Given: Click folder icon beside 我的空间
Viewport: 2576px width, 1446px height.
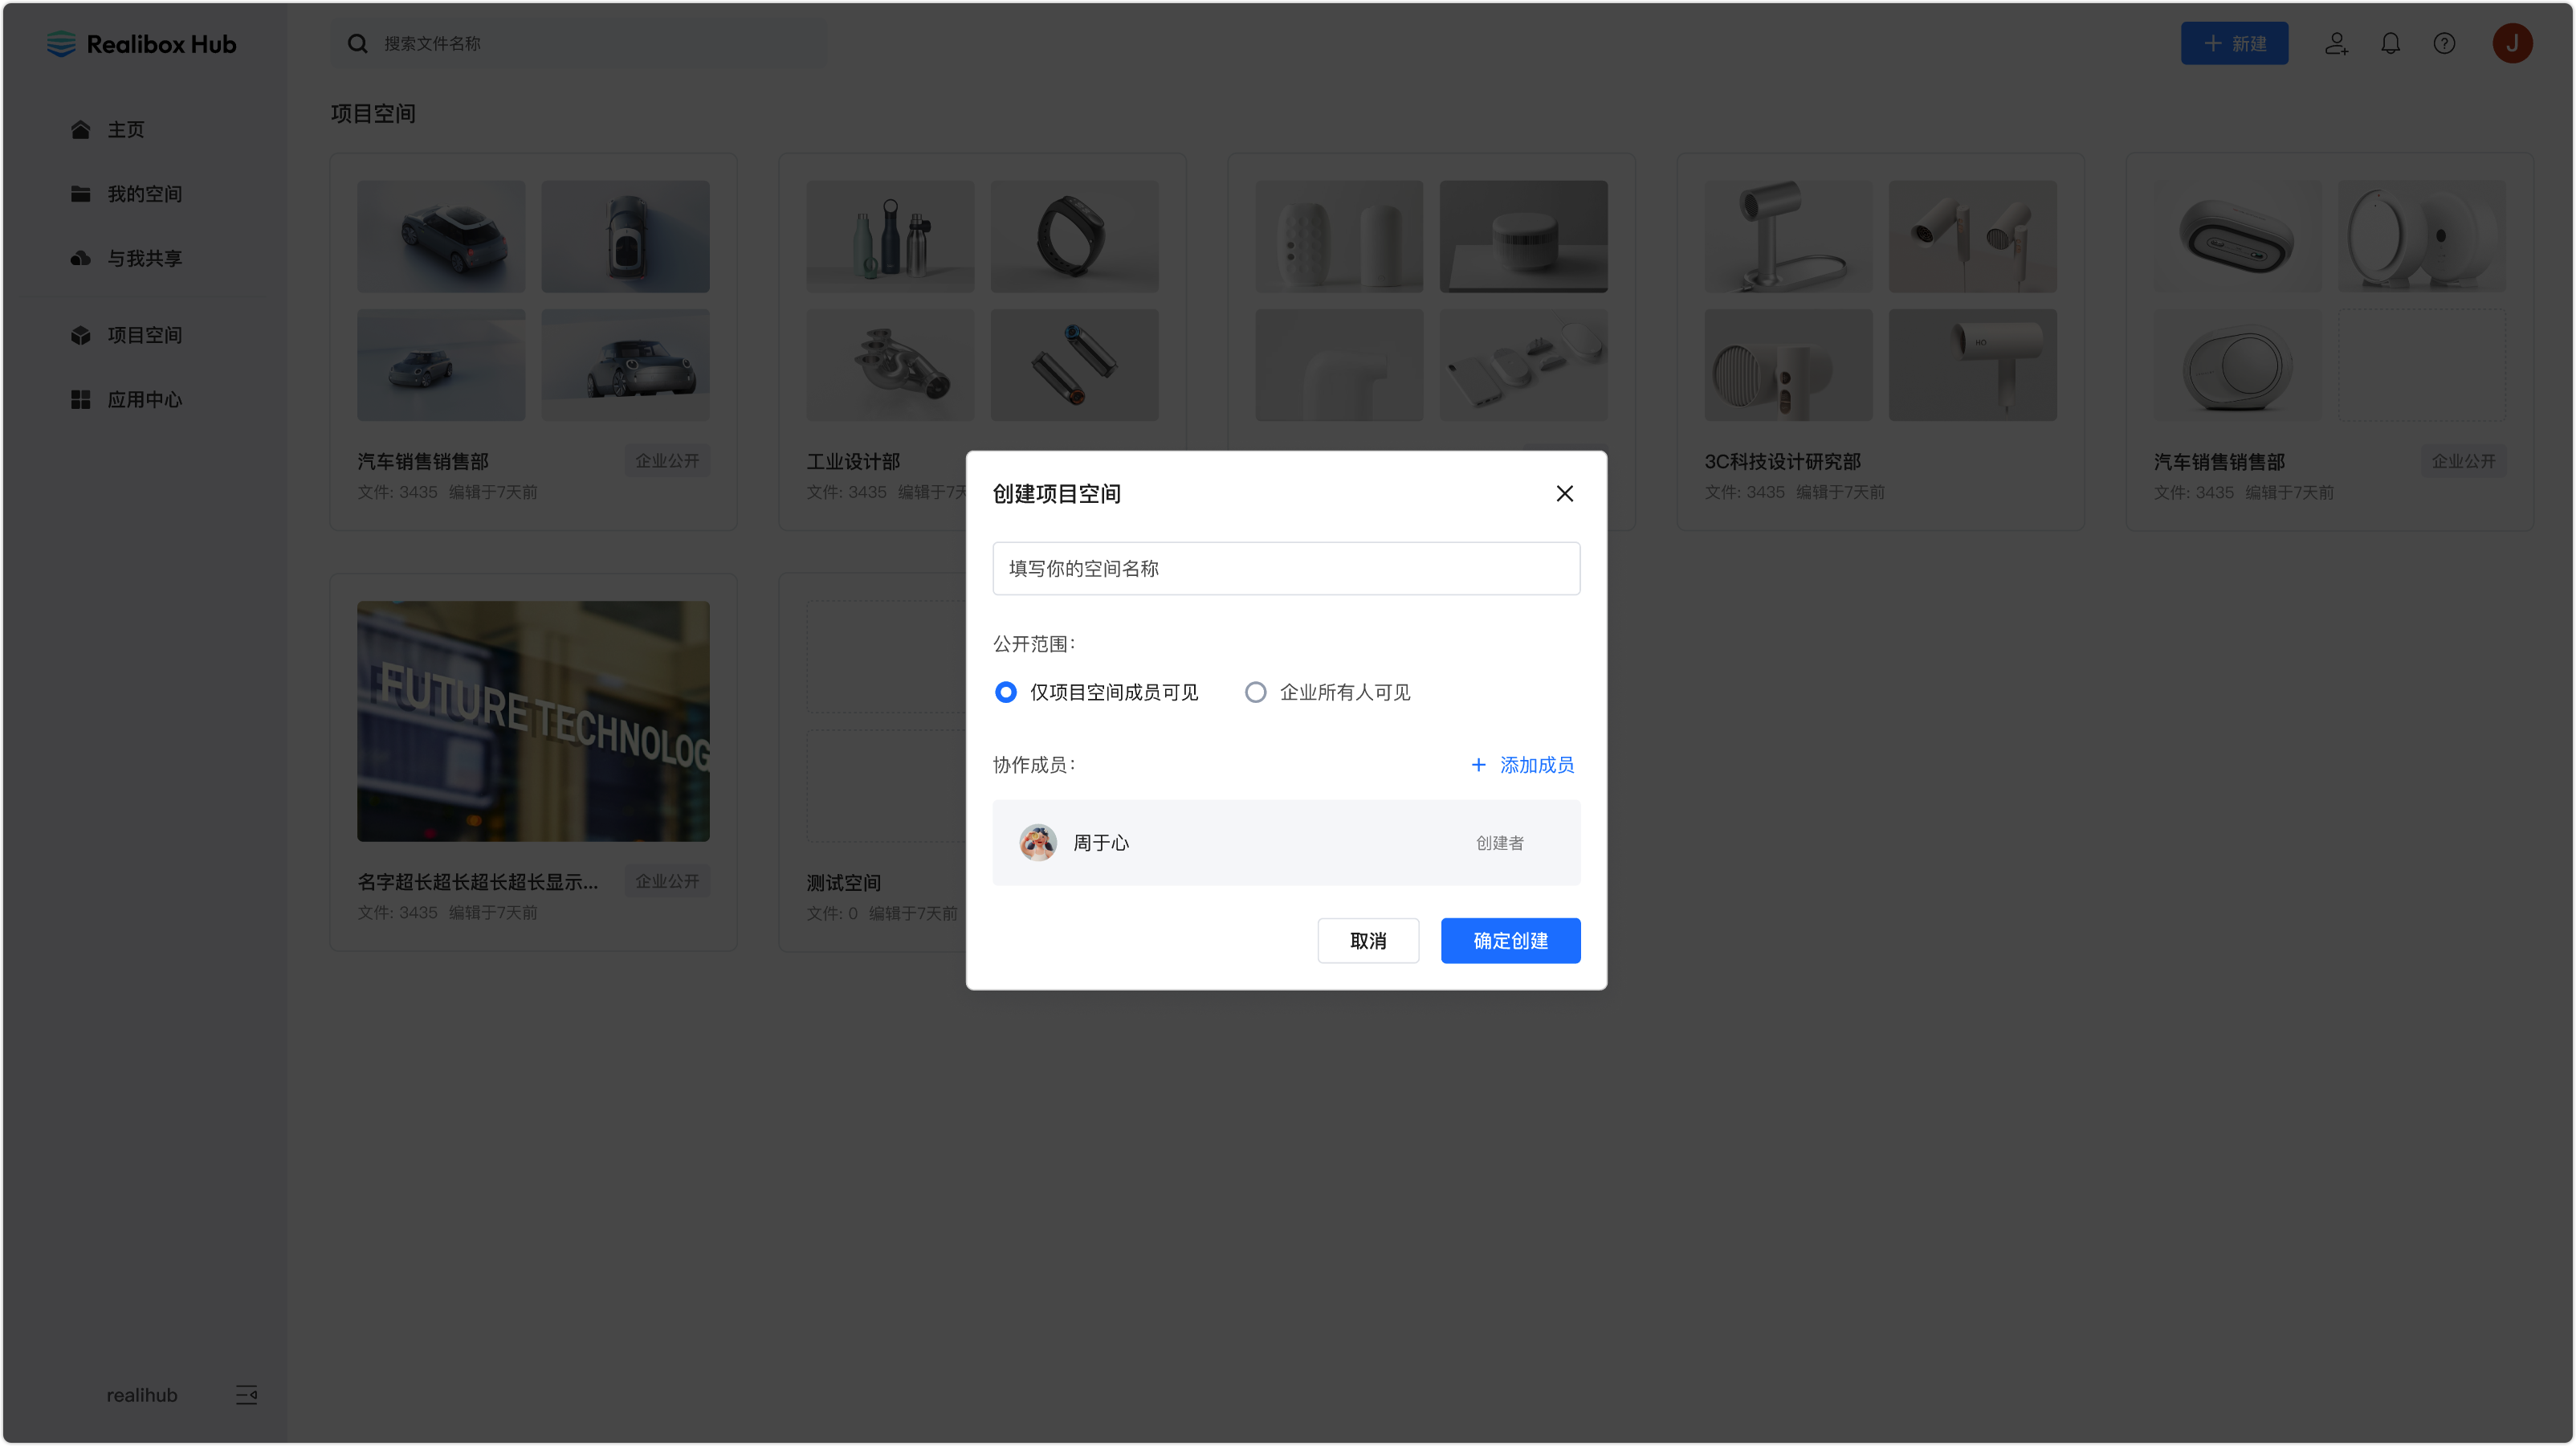Looking at the screenshot, I should (x=81, y=194).
